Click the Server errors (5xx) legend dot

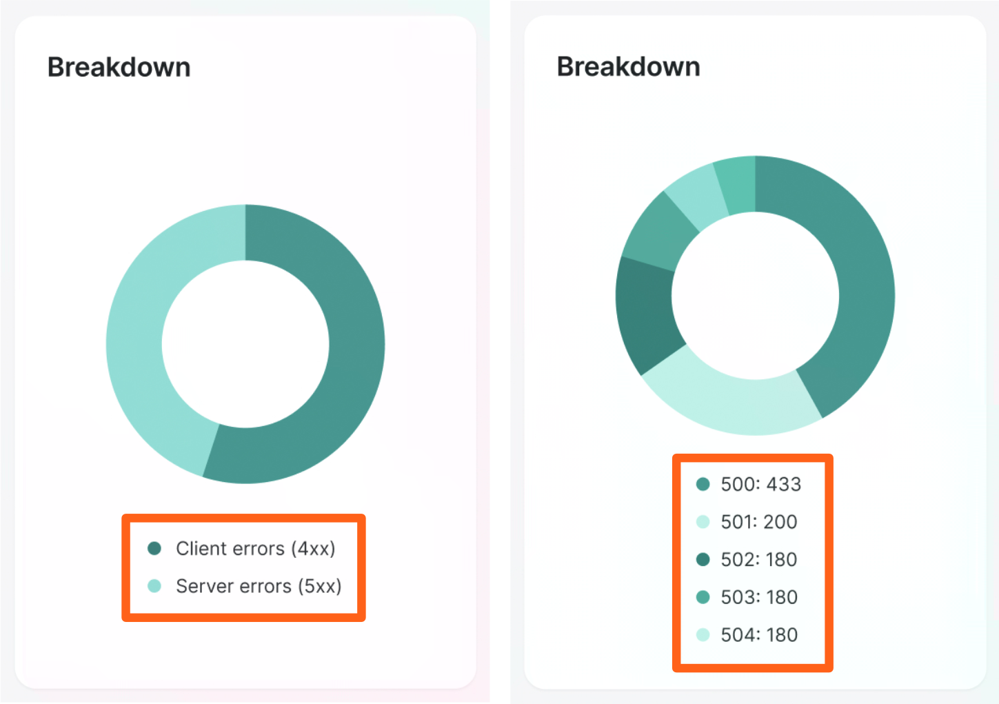pos(154,586)
